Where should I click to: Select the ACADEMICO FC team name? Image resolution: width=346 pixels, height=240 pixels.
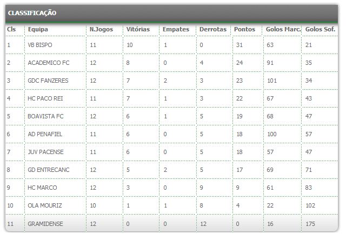(x=49, y=63)
